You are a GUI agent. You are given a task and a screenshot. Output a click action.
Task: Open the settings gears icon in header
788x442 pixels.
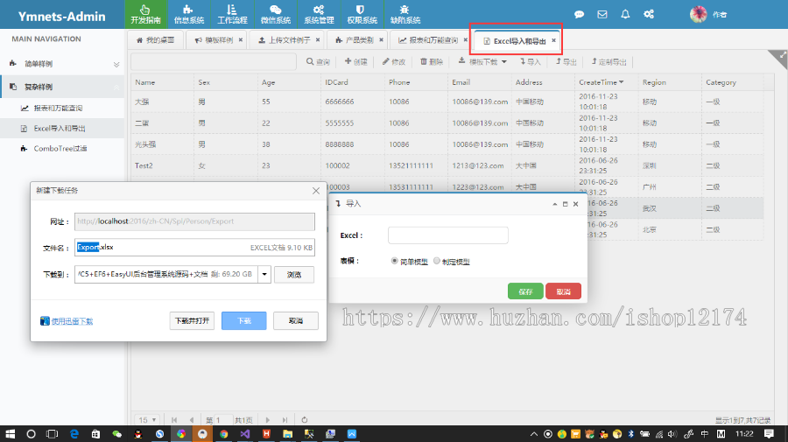pos(649,15)
